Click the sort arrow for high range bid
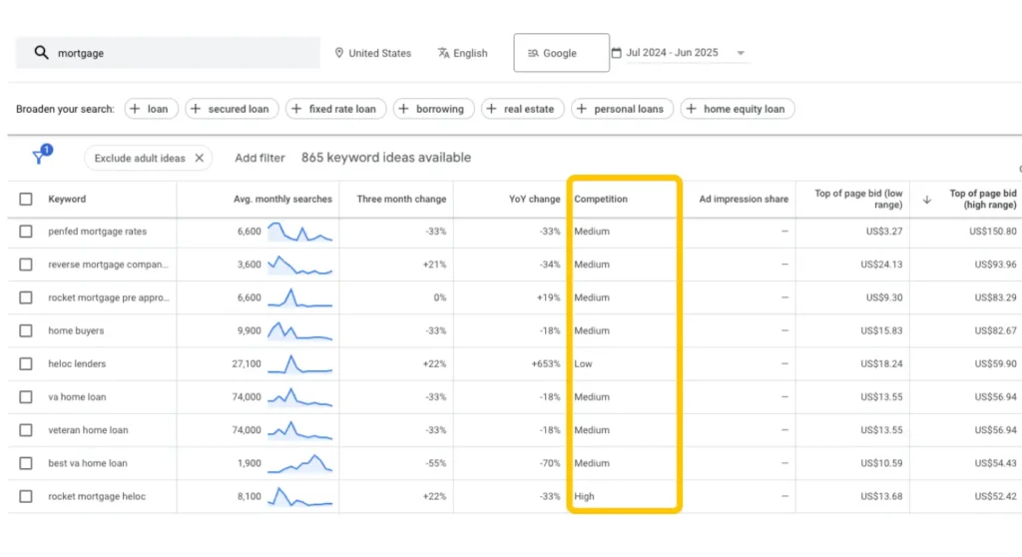Viewport: 1022px width, 557px height. [927, 200]
